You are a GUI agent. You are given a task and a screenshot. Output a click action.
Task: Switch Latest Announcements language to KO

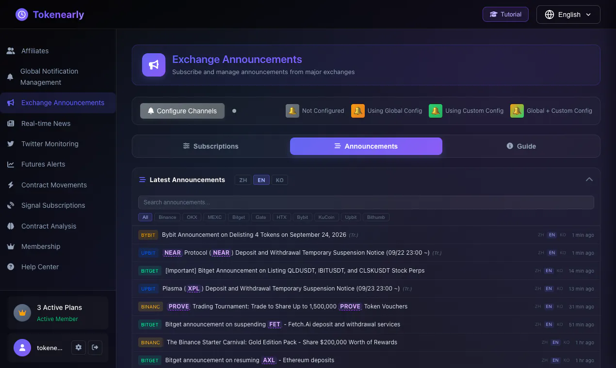[x=279, y=180]
